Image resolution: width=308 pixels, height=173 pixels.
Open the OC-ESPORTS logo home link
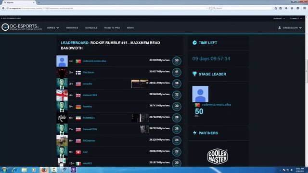[x=22, y=27]
